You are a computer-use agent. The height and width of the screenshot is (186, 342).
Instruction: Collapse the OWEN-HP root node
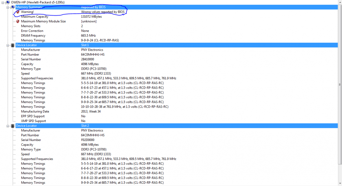tap(3, 2)
